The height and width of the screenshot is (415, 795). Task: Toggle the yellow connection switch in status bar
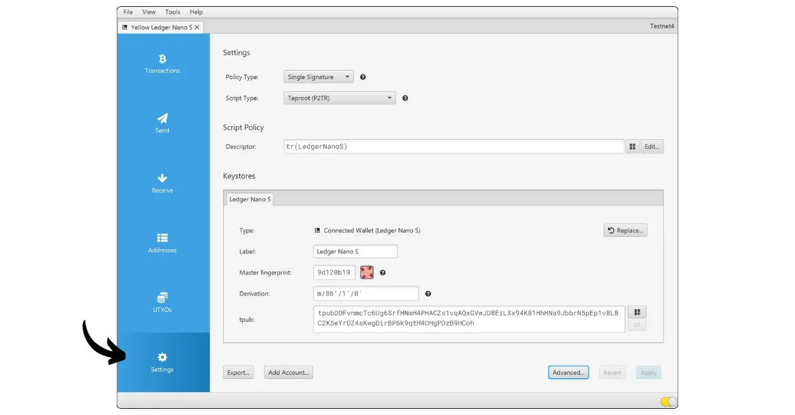[x=668, y=402]
